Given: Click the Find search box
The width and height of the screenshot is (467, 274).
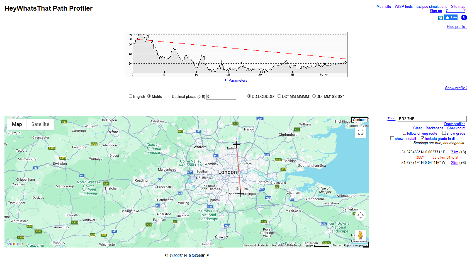Looking at the screenshot, I should (x=432, y=119).
